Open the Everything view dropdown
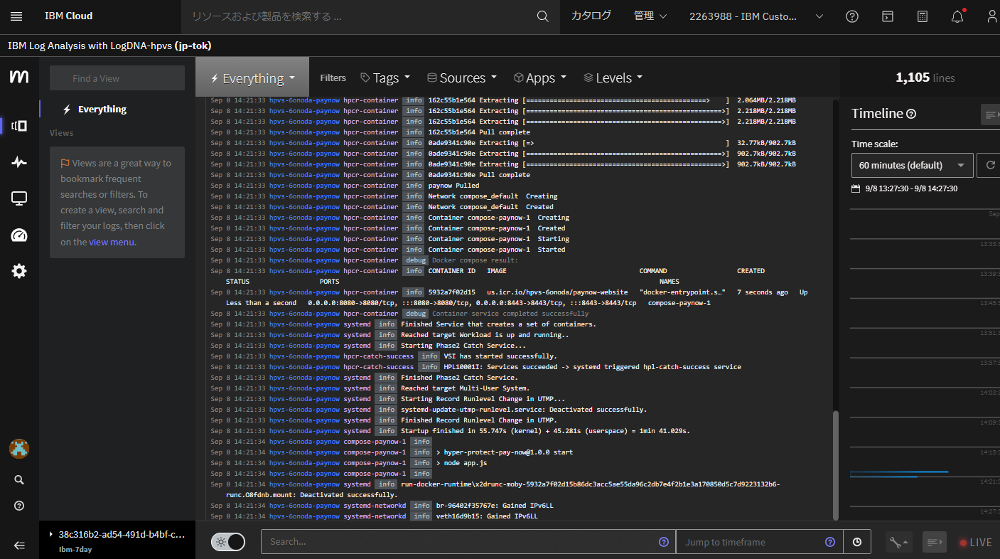 tap(252, 78)
